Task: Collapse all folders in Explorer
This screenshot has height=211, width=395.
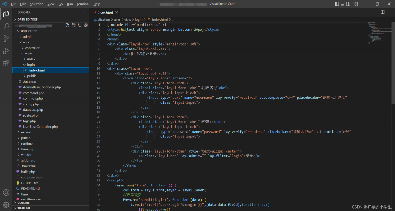Action: (x=86, y=25)
